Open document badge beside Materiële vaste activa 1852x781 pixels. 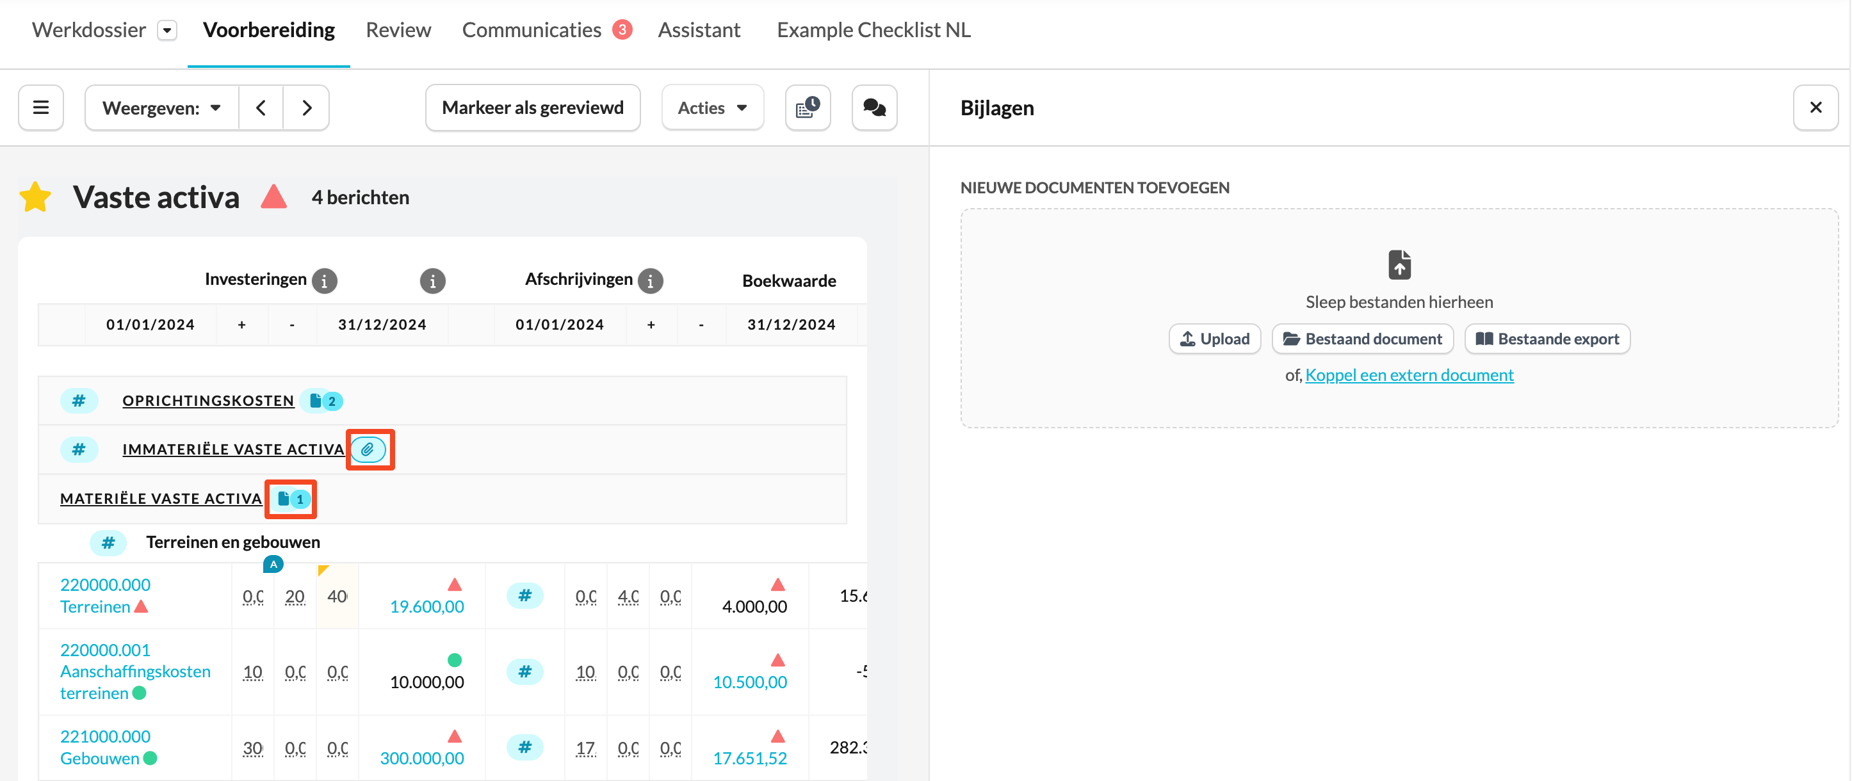293,499
